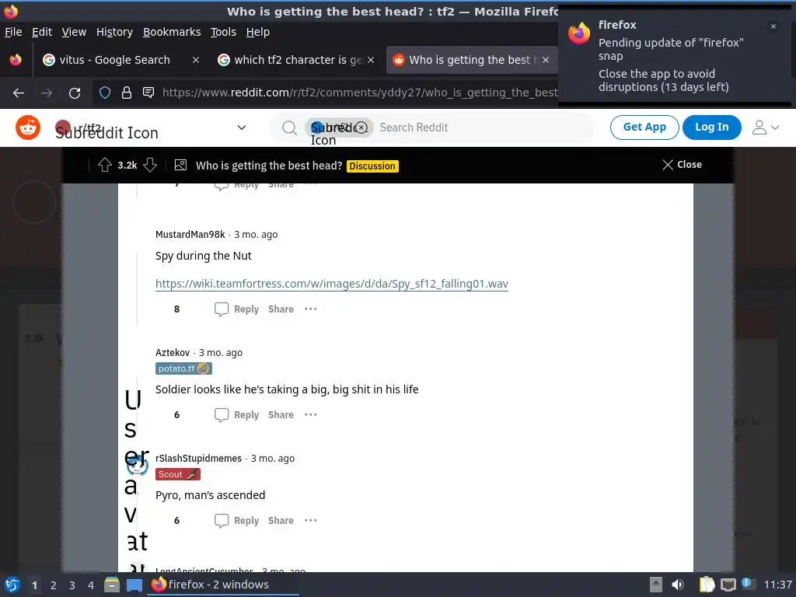Click the firefox - 2 windows taskbar entry
796x597 pixels.
tap(223, 585)
